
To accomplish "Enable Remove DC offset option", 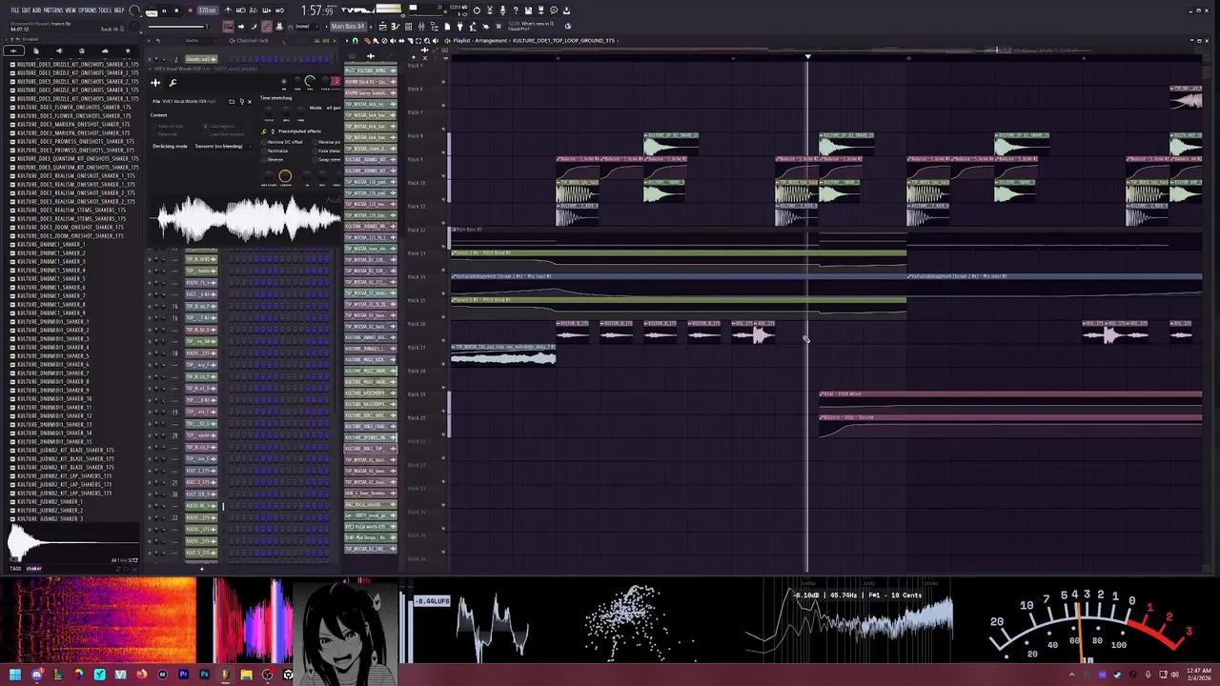I will [284, 142].
